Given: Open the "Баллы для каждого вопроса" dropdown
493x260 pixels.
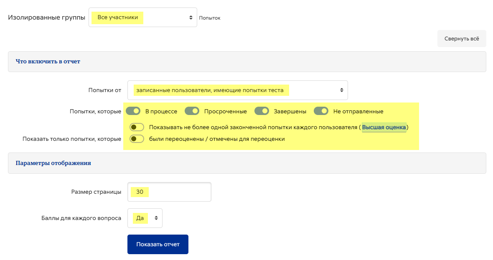Looking at the screenshot, I should 145,218.
